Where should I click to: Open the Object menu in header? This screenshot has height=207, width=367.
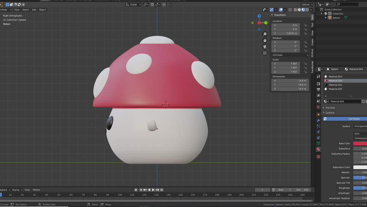(x=42, y=10)
